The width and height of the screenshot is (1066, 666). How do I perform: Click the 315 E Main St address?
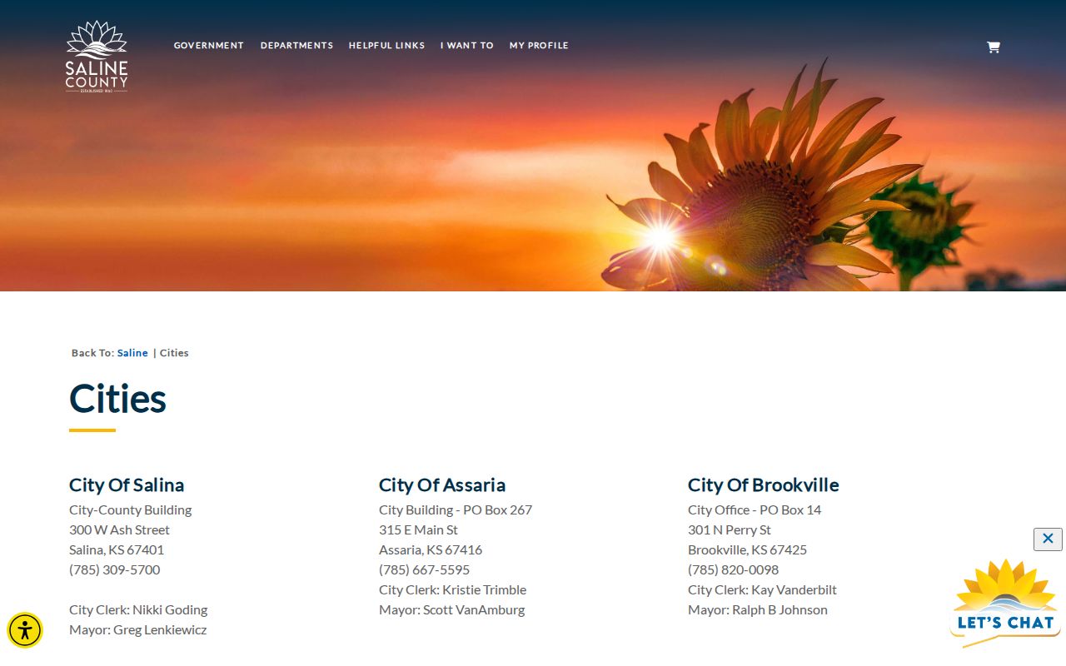click(418, 529)
